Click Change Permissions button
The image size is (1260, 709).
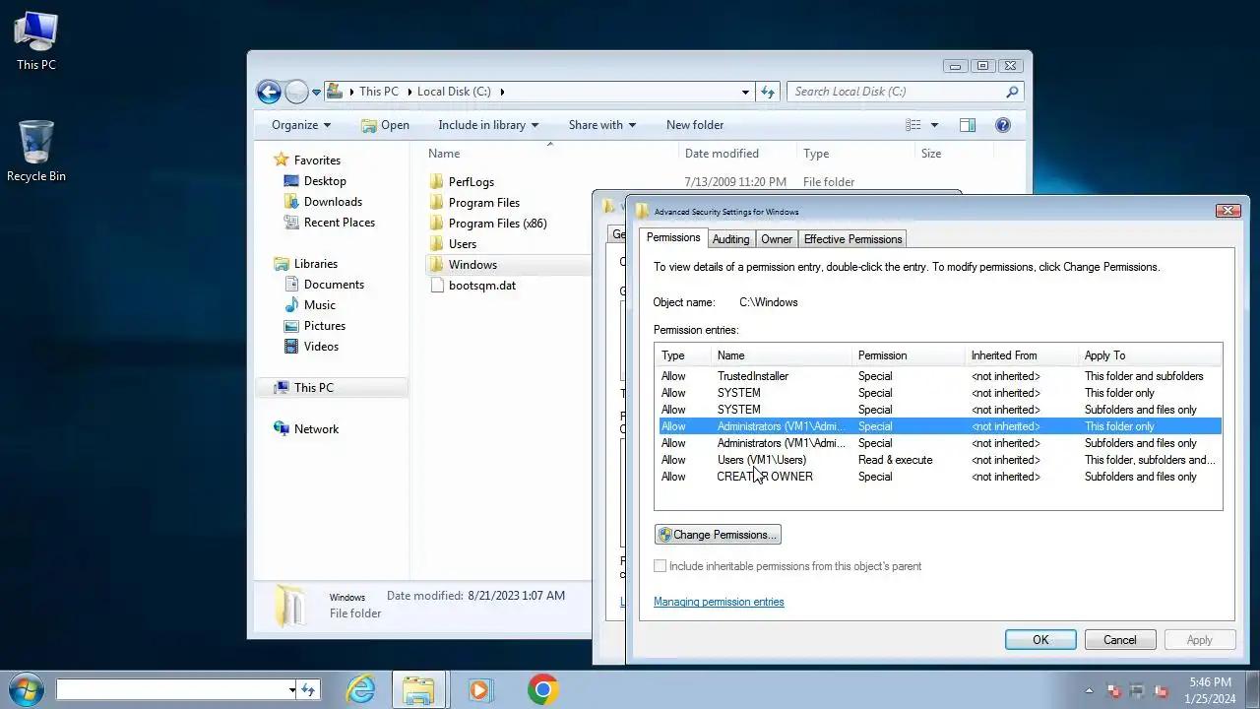coord(718,535)
